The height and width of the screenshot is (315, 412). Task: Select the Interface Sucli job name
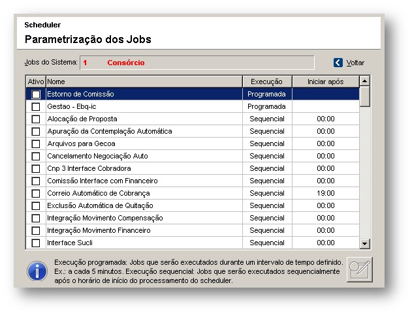tap(70, 243)
